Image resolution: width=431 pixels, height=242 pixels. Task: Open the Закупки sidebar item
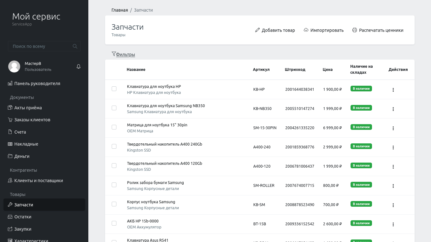(44, 229)
